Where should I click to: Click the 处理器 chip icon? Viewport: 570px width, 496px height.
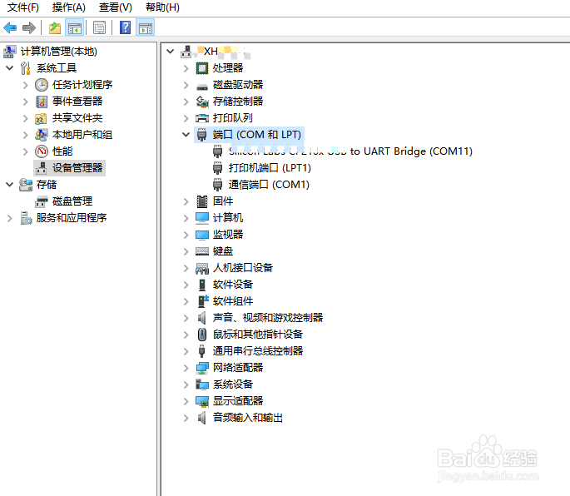coord(202,68)
